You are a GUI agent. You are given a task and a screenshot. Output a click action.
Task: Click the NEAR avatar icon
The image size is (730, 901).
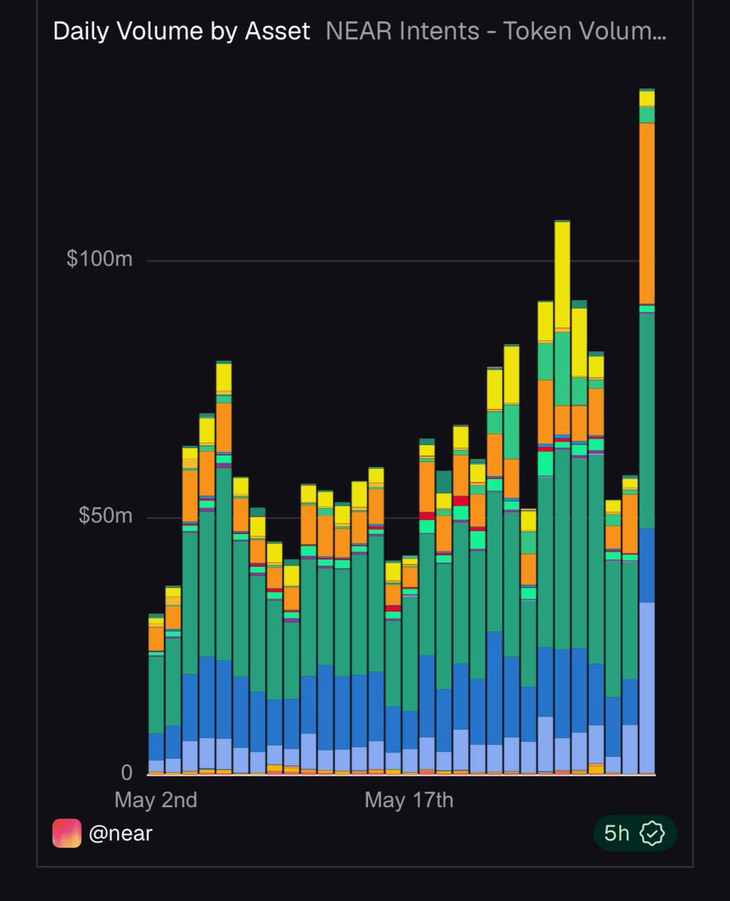click(66, 833)
